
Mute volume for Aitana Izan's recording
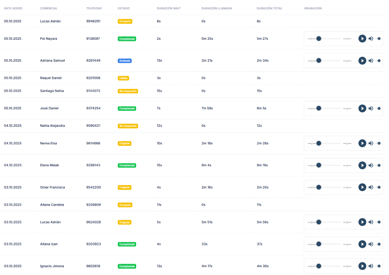[x=371, y=244]
